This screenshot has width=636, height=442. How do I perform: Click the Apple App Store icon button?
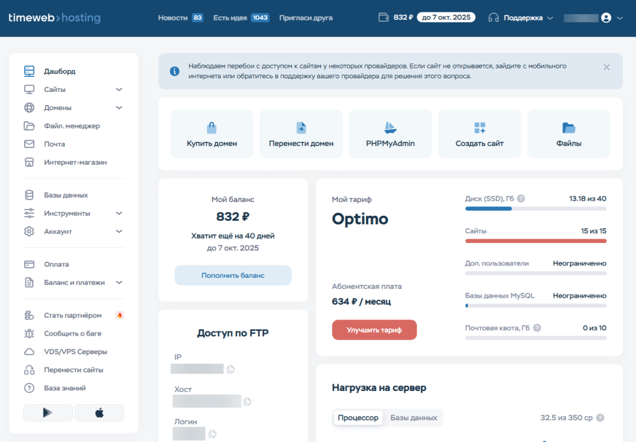99,413
